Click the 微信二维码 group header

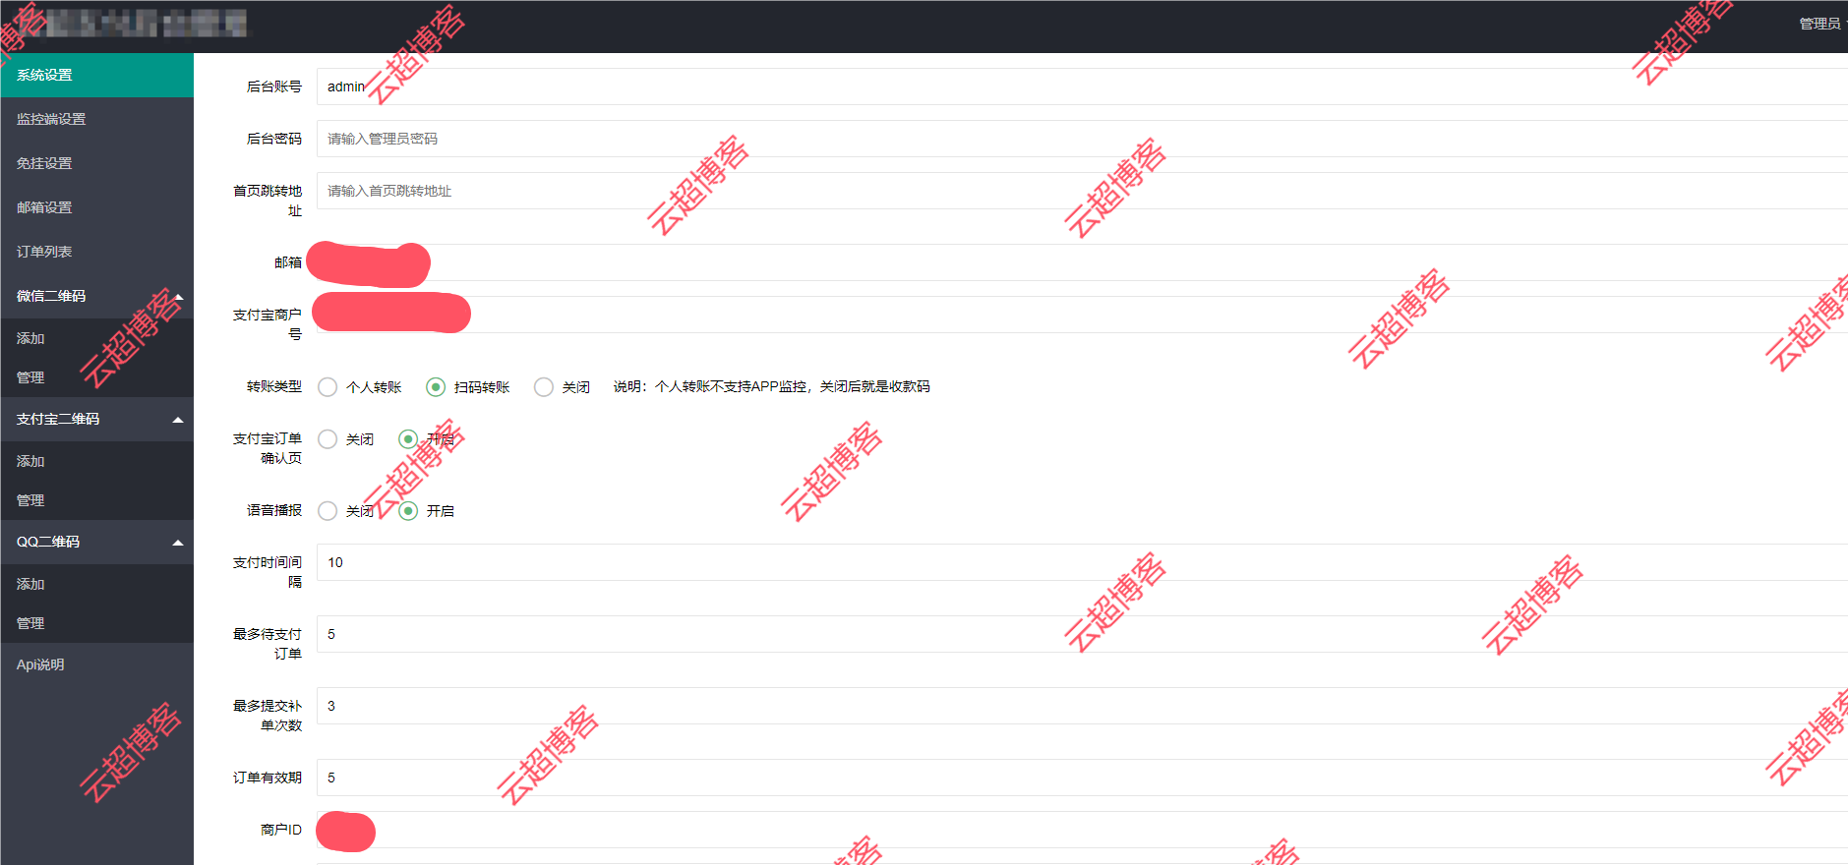point(96,296)
